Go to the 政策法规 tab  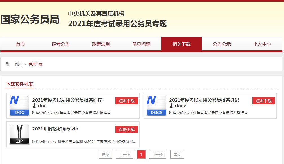tap(101, 44)
